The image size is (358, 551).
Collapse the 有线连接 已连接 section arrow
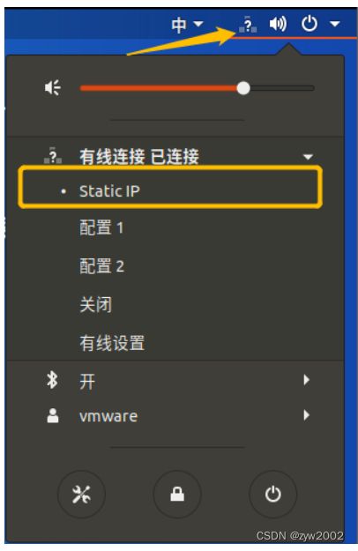pyautogui.click(x=308, y=157)
